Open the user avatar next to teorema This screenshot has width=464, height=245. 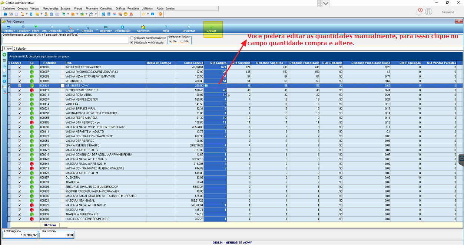429,12
